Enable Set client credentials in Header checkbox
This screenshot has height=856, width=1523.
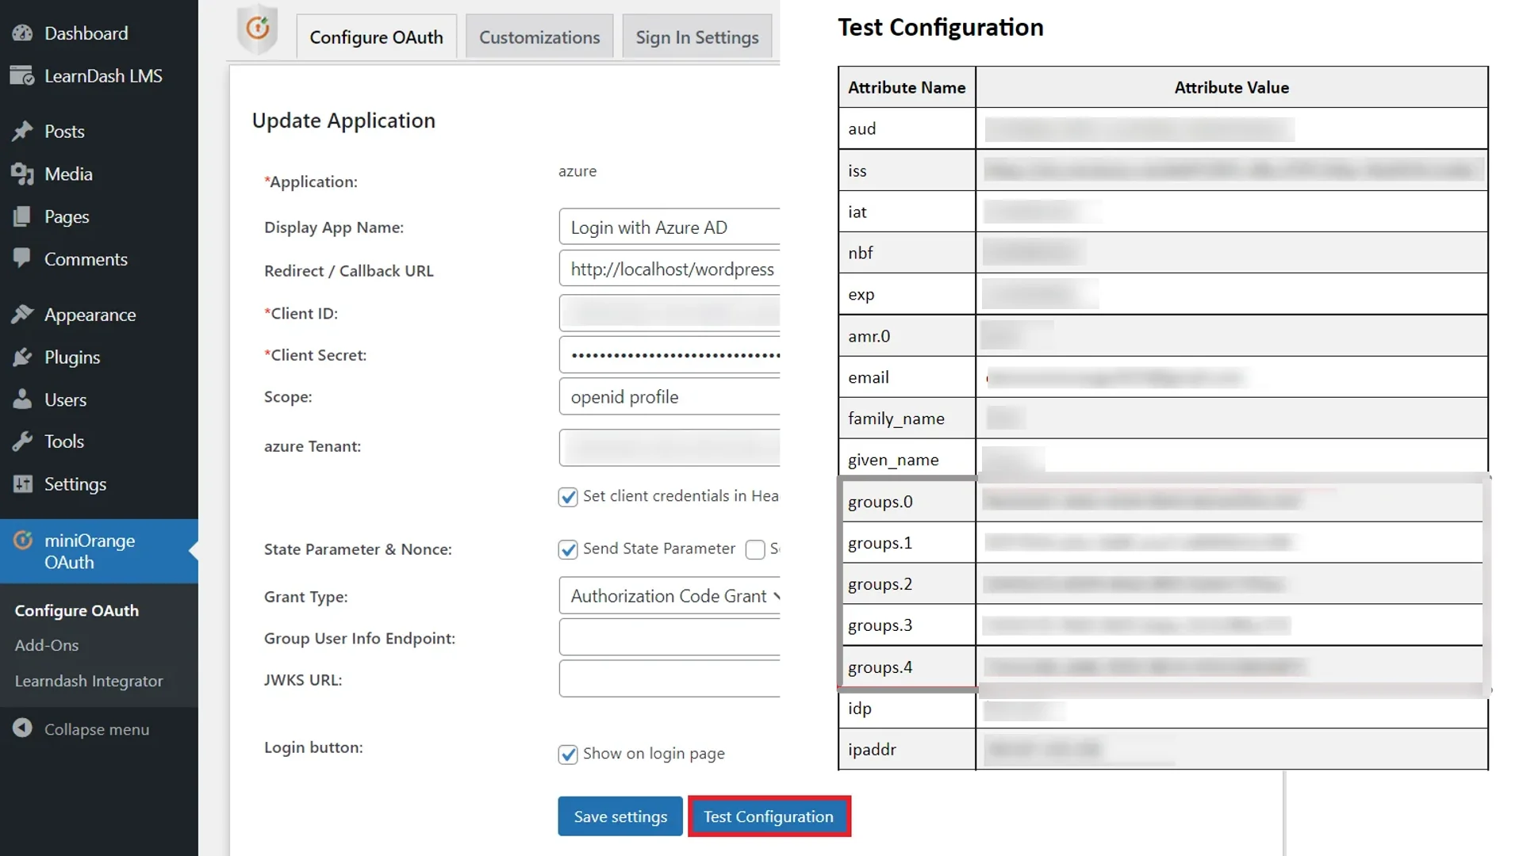(x=568, y=495)
